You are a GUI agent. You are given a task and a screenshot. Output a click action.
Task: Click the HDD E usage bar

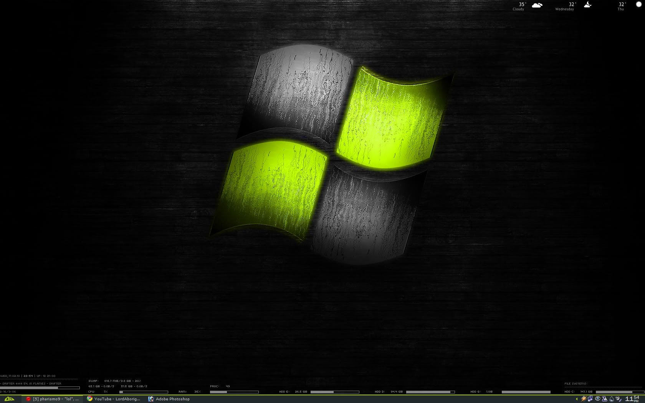click(335, 392)
